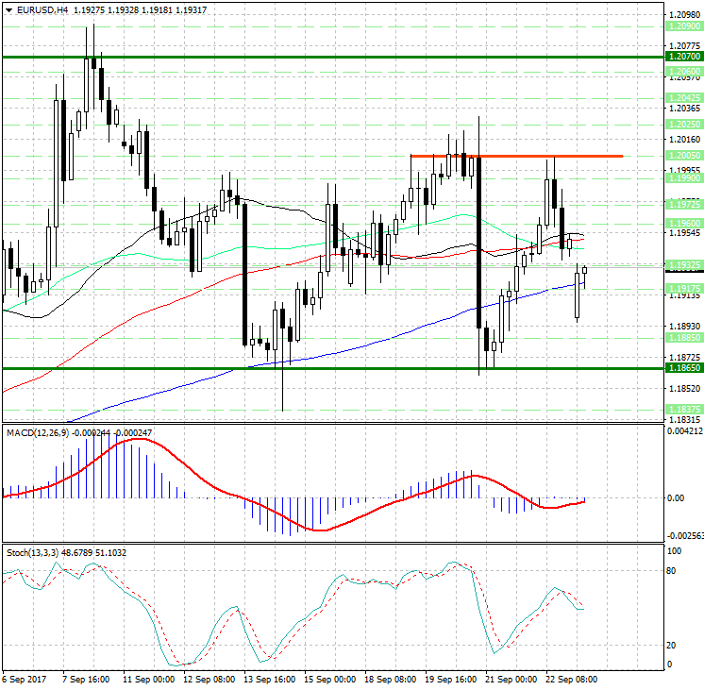Click the 1.20160 price scale value
Viewport: 704px width, 690px height.
pos(685,140)
